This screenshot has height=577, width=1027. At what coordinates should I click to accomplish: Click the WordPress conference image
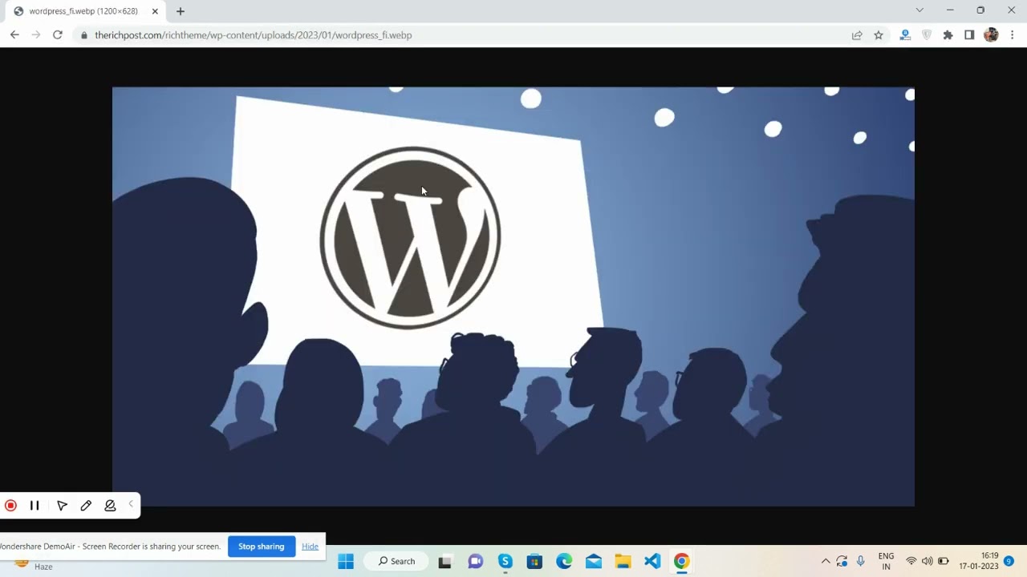coord(513,297)
